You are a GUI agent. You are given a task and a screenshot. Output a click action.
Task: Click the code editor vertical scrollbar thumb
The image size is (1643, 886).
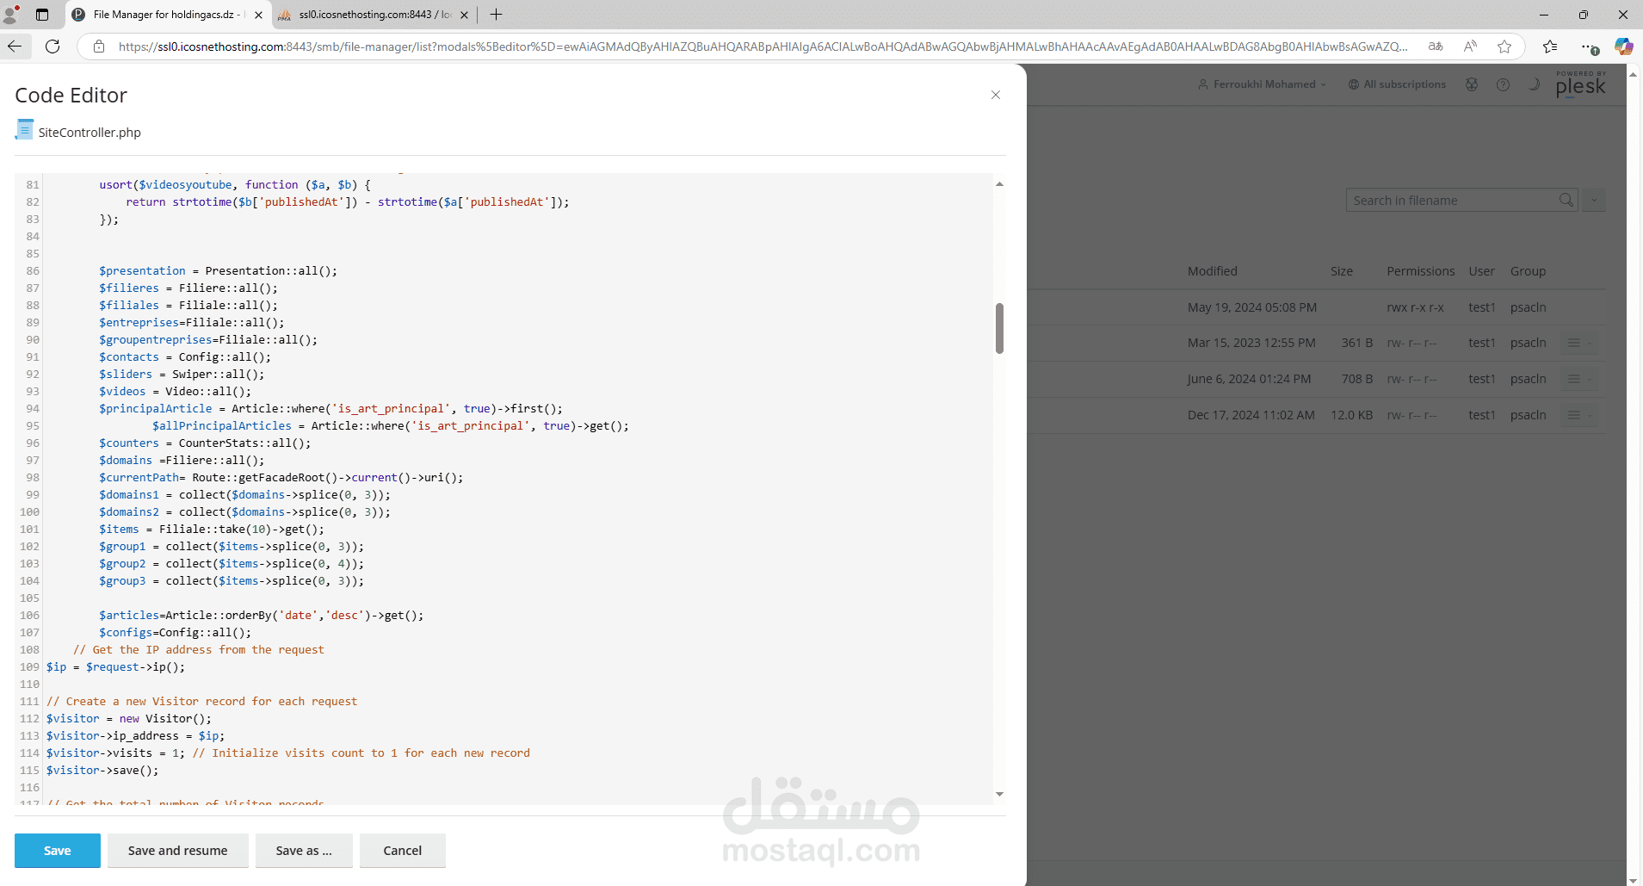[999, 328]
